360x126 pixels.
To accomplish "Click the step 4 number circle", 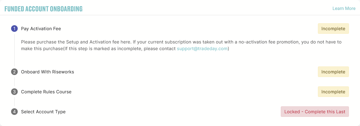I will click(x=14, y=112).
